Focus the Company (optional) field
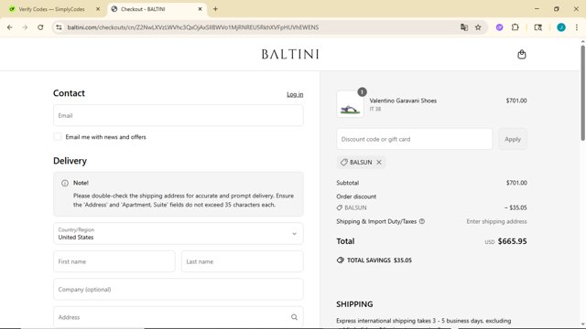This screenshot has width=586, height=329. click(x=179, y=289)
